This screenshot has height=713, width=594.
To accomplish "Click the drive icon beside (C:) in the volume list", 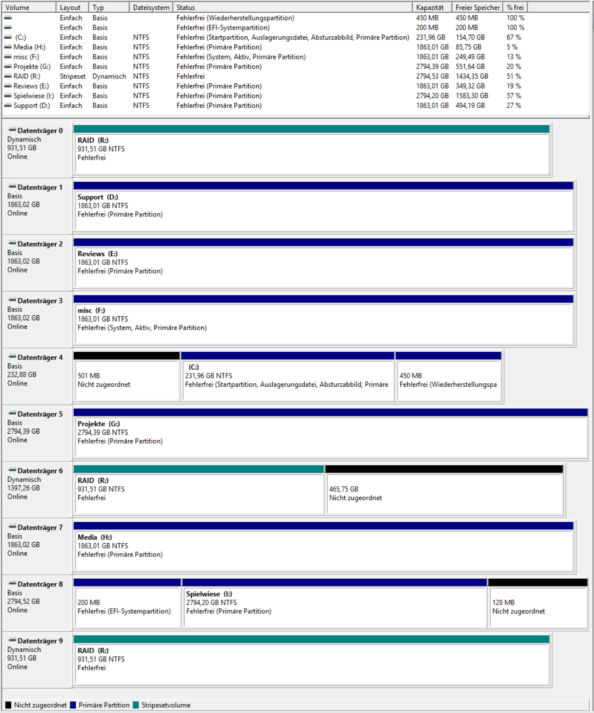I will (8, 37).
